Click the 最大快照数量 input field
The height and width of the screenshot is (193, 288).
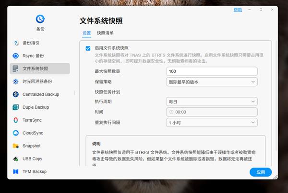tap(212, 71)
